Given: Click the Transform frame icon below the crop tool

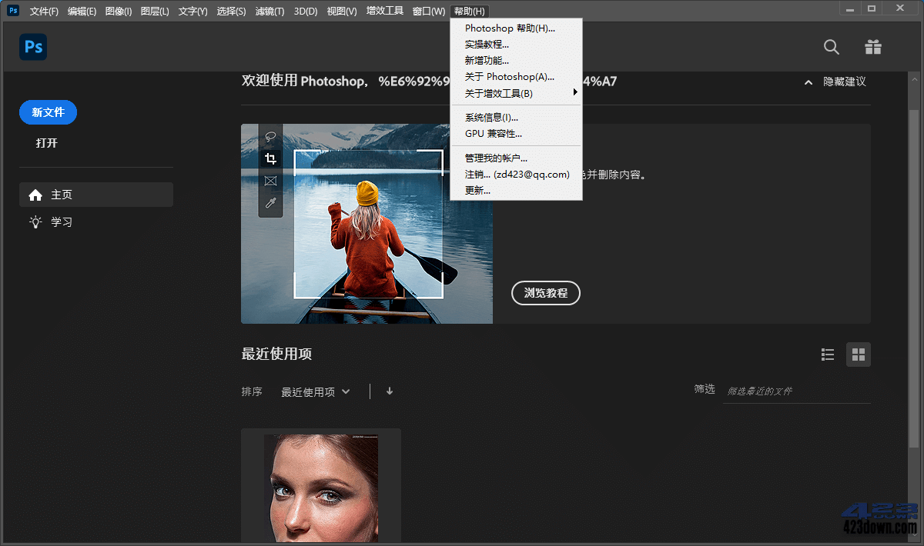Looking at the screenshot, I should (x=270, y=181).
